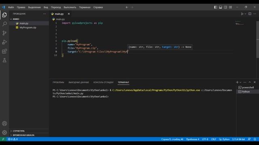Open the Вид menu
259x145 pixels.
pyautogui.click(x=46, y=7)
